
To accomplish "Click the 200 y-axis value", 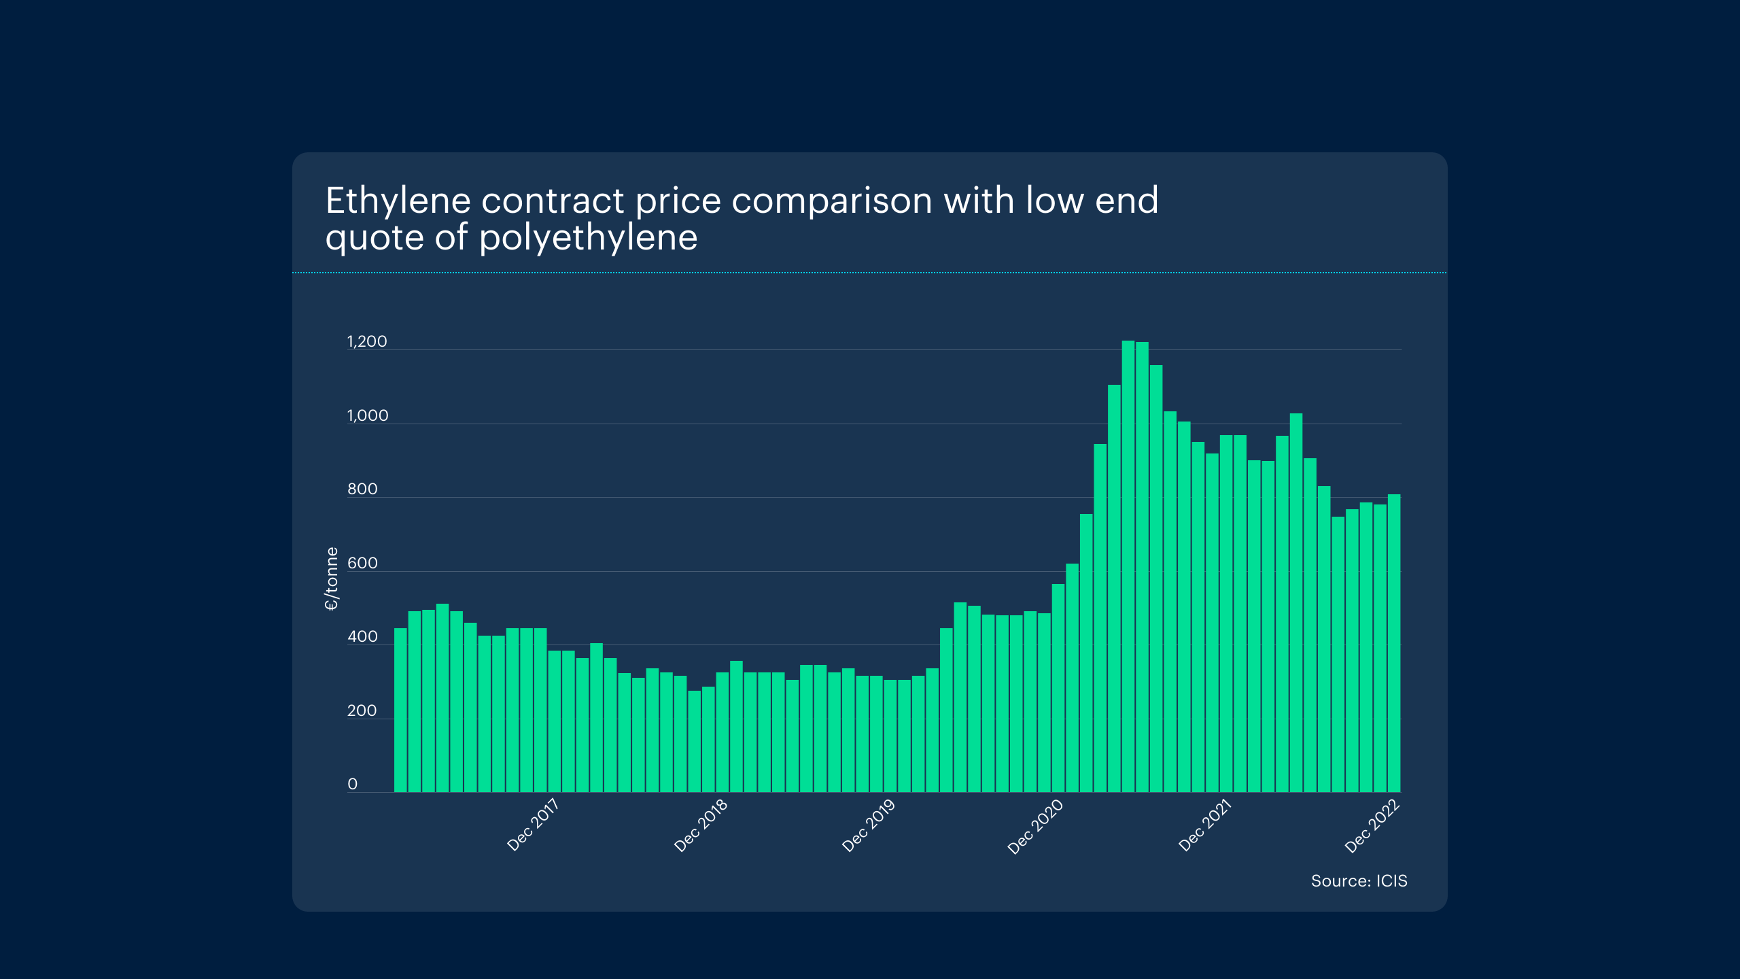I will click(362, 710).
